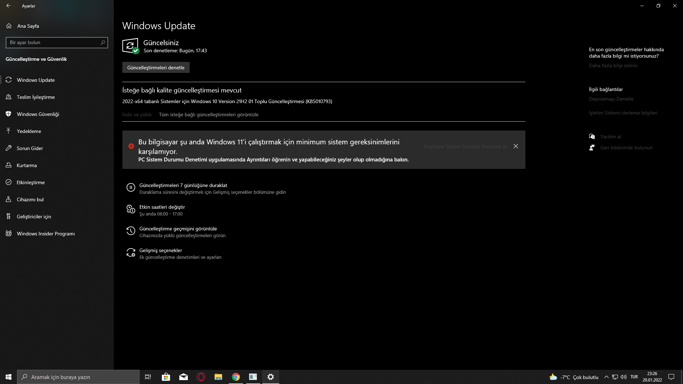The width and height of the screenshot is (683, 384).
Task: Open Task View from the taskbar
Action: (148, 377)
